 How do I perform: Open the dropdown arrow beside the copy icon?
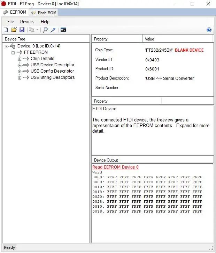click(37, 30)
